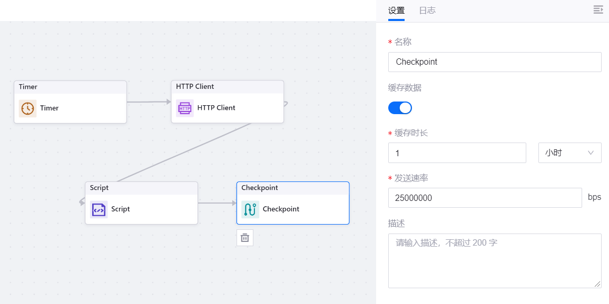Delete the Checkpoint node with trash icon

[245, 238]
